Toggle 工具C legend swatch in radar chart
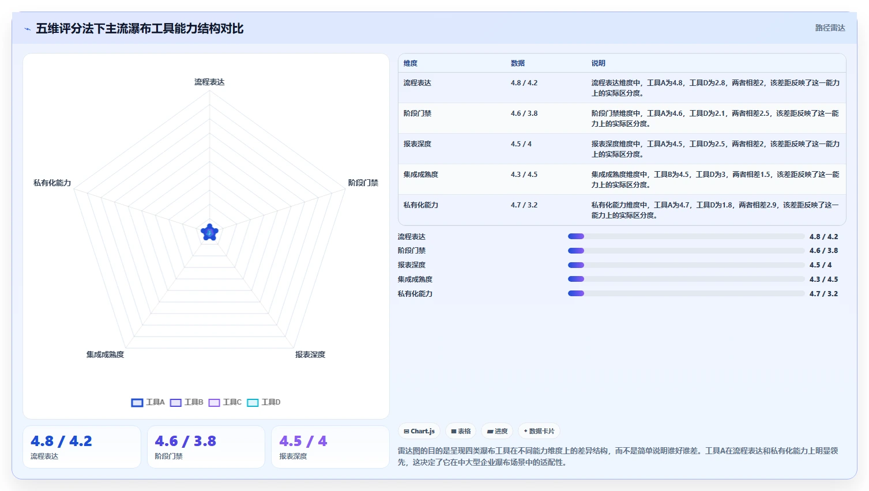This screenshot has width=869, height=491. 215,403
